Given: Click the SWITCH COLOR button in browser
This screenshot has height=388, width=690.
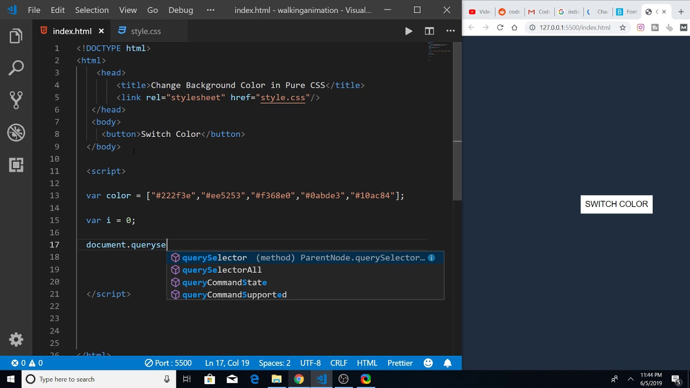Looking at the screenshot, I should [x=616, y=204].
